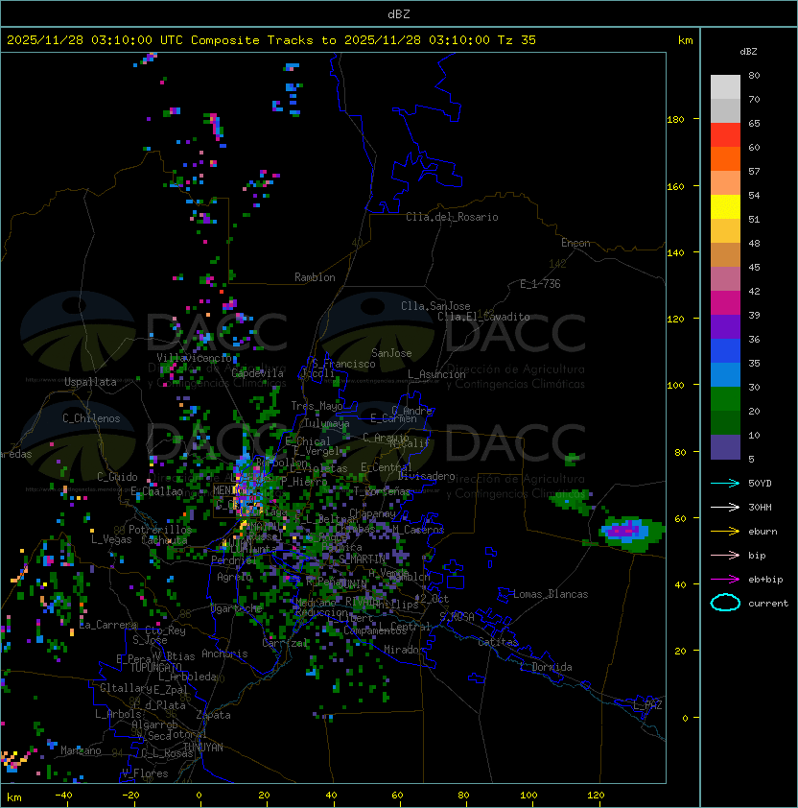
Task: Select the purple 36-39 dBZ legend swatch
Action: 725,327
